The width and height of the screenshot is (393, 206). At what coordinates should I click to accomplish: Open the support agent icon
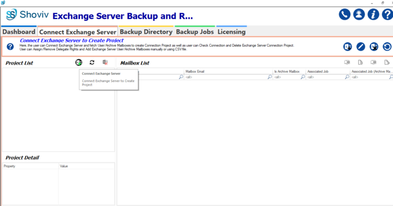[359, 14]
